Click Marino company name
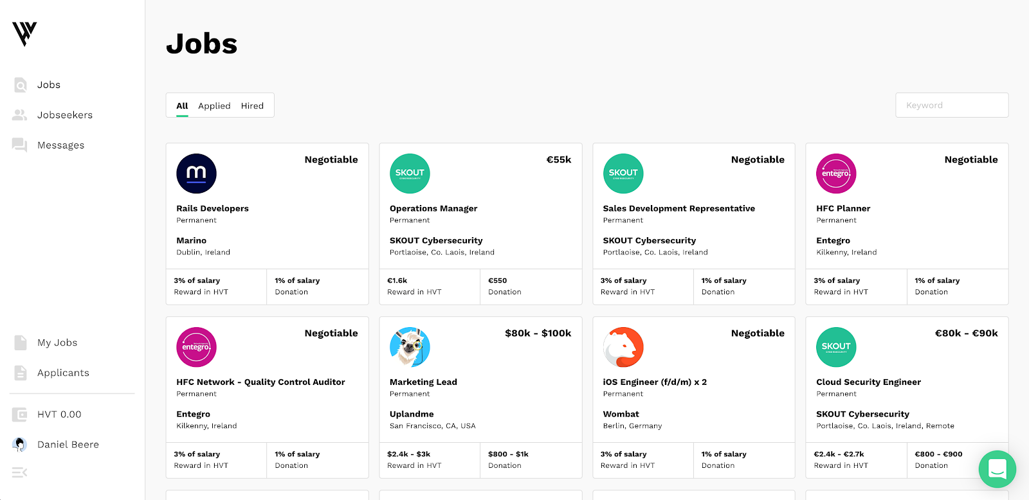This screenshot has width=1029, height=500. [192, 240]
